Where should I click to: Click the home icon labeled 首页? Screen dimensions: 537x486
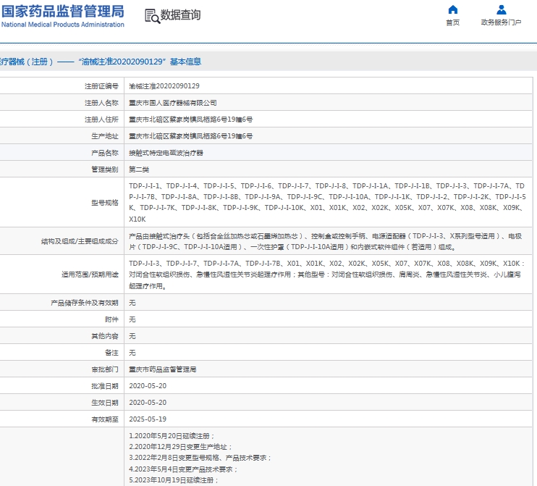453,9
